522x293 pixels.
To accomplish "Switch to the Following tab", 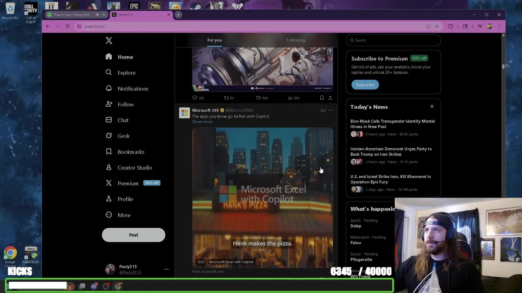I will point(296,40).
